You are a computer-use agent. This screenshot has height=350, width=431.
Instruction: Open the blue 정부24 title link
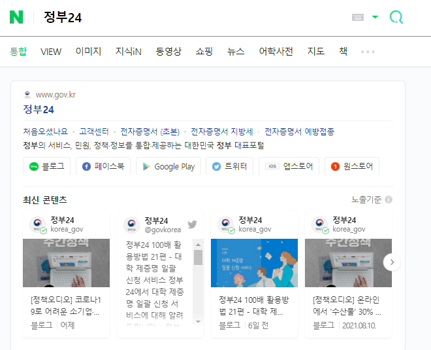coord(39,110)
